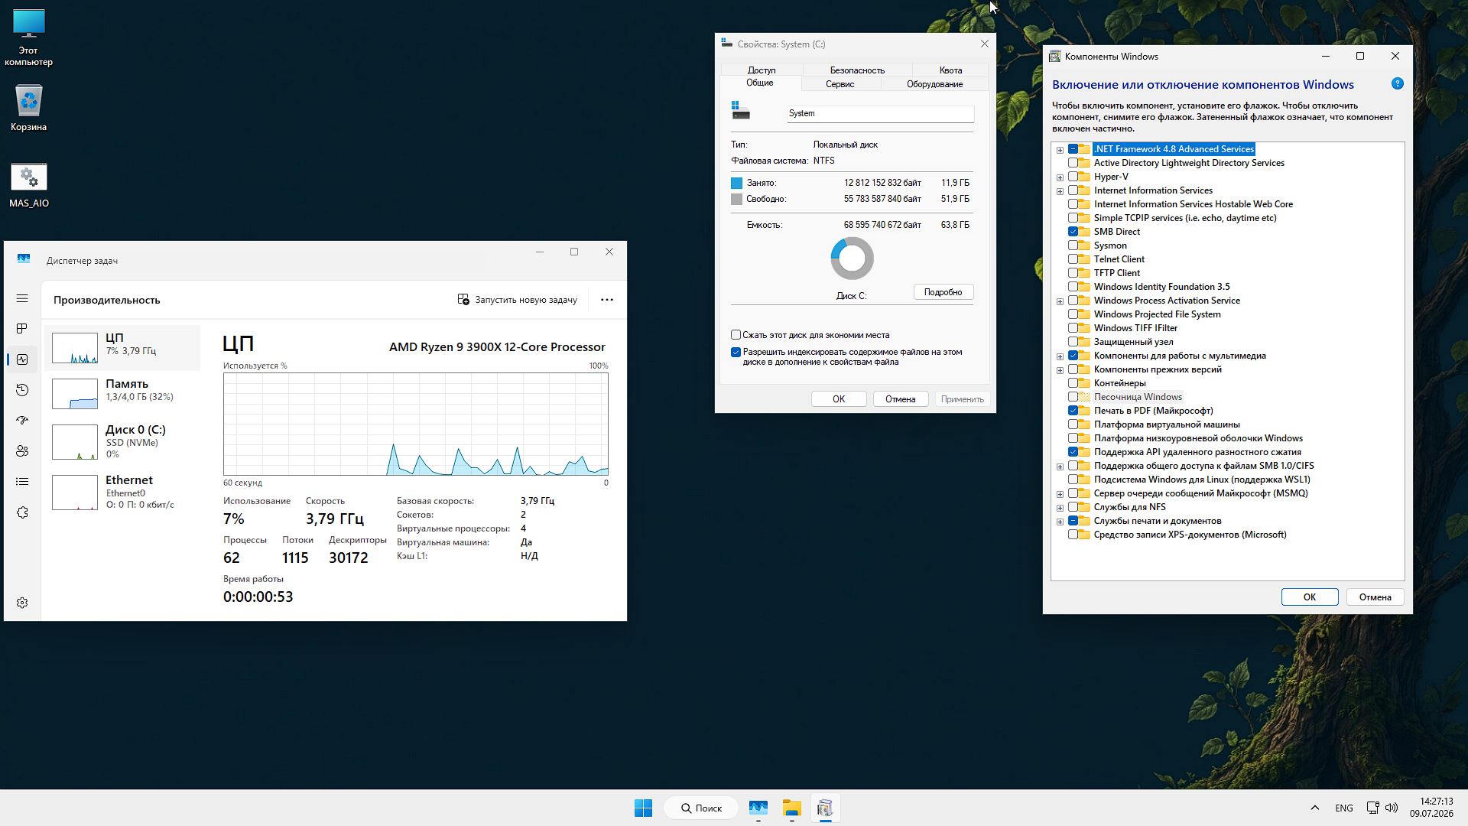Select the Ethernet performance entry
The width and height of the screenshot is (1468, 826).
[x=122, y=493]
